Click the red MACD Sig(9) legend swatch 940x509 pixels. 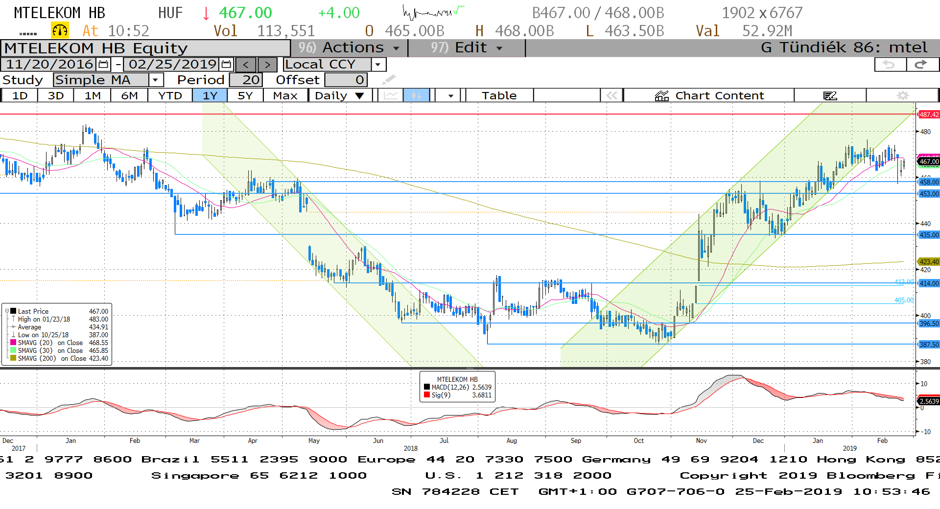(427, 395)
